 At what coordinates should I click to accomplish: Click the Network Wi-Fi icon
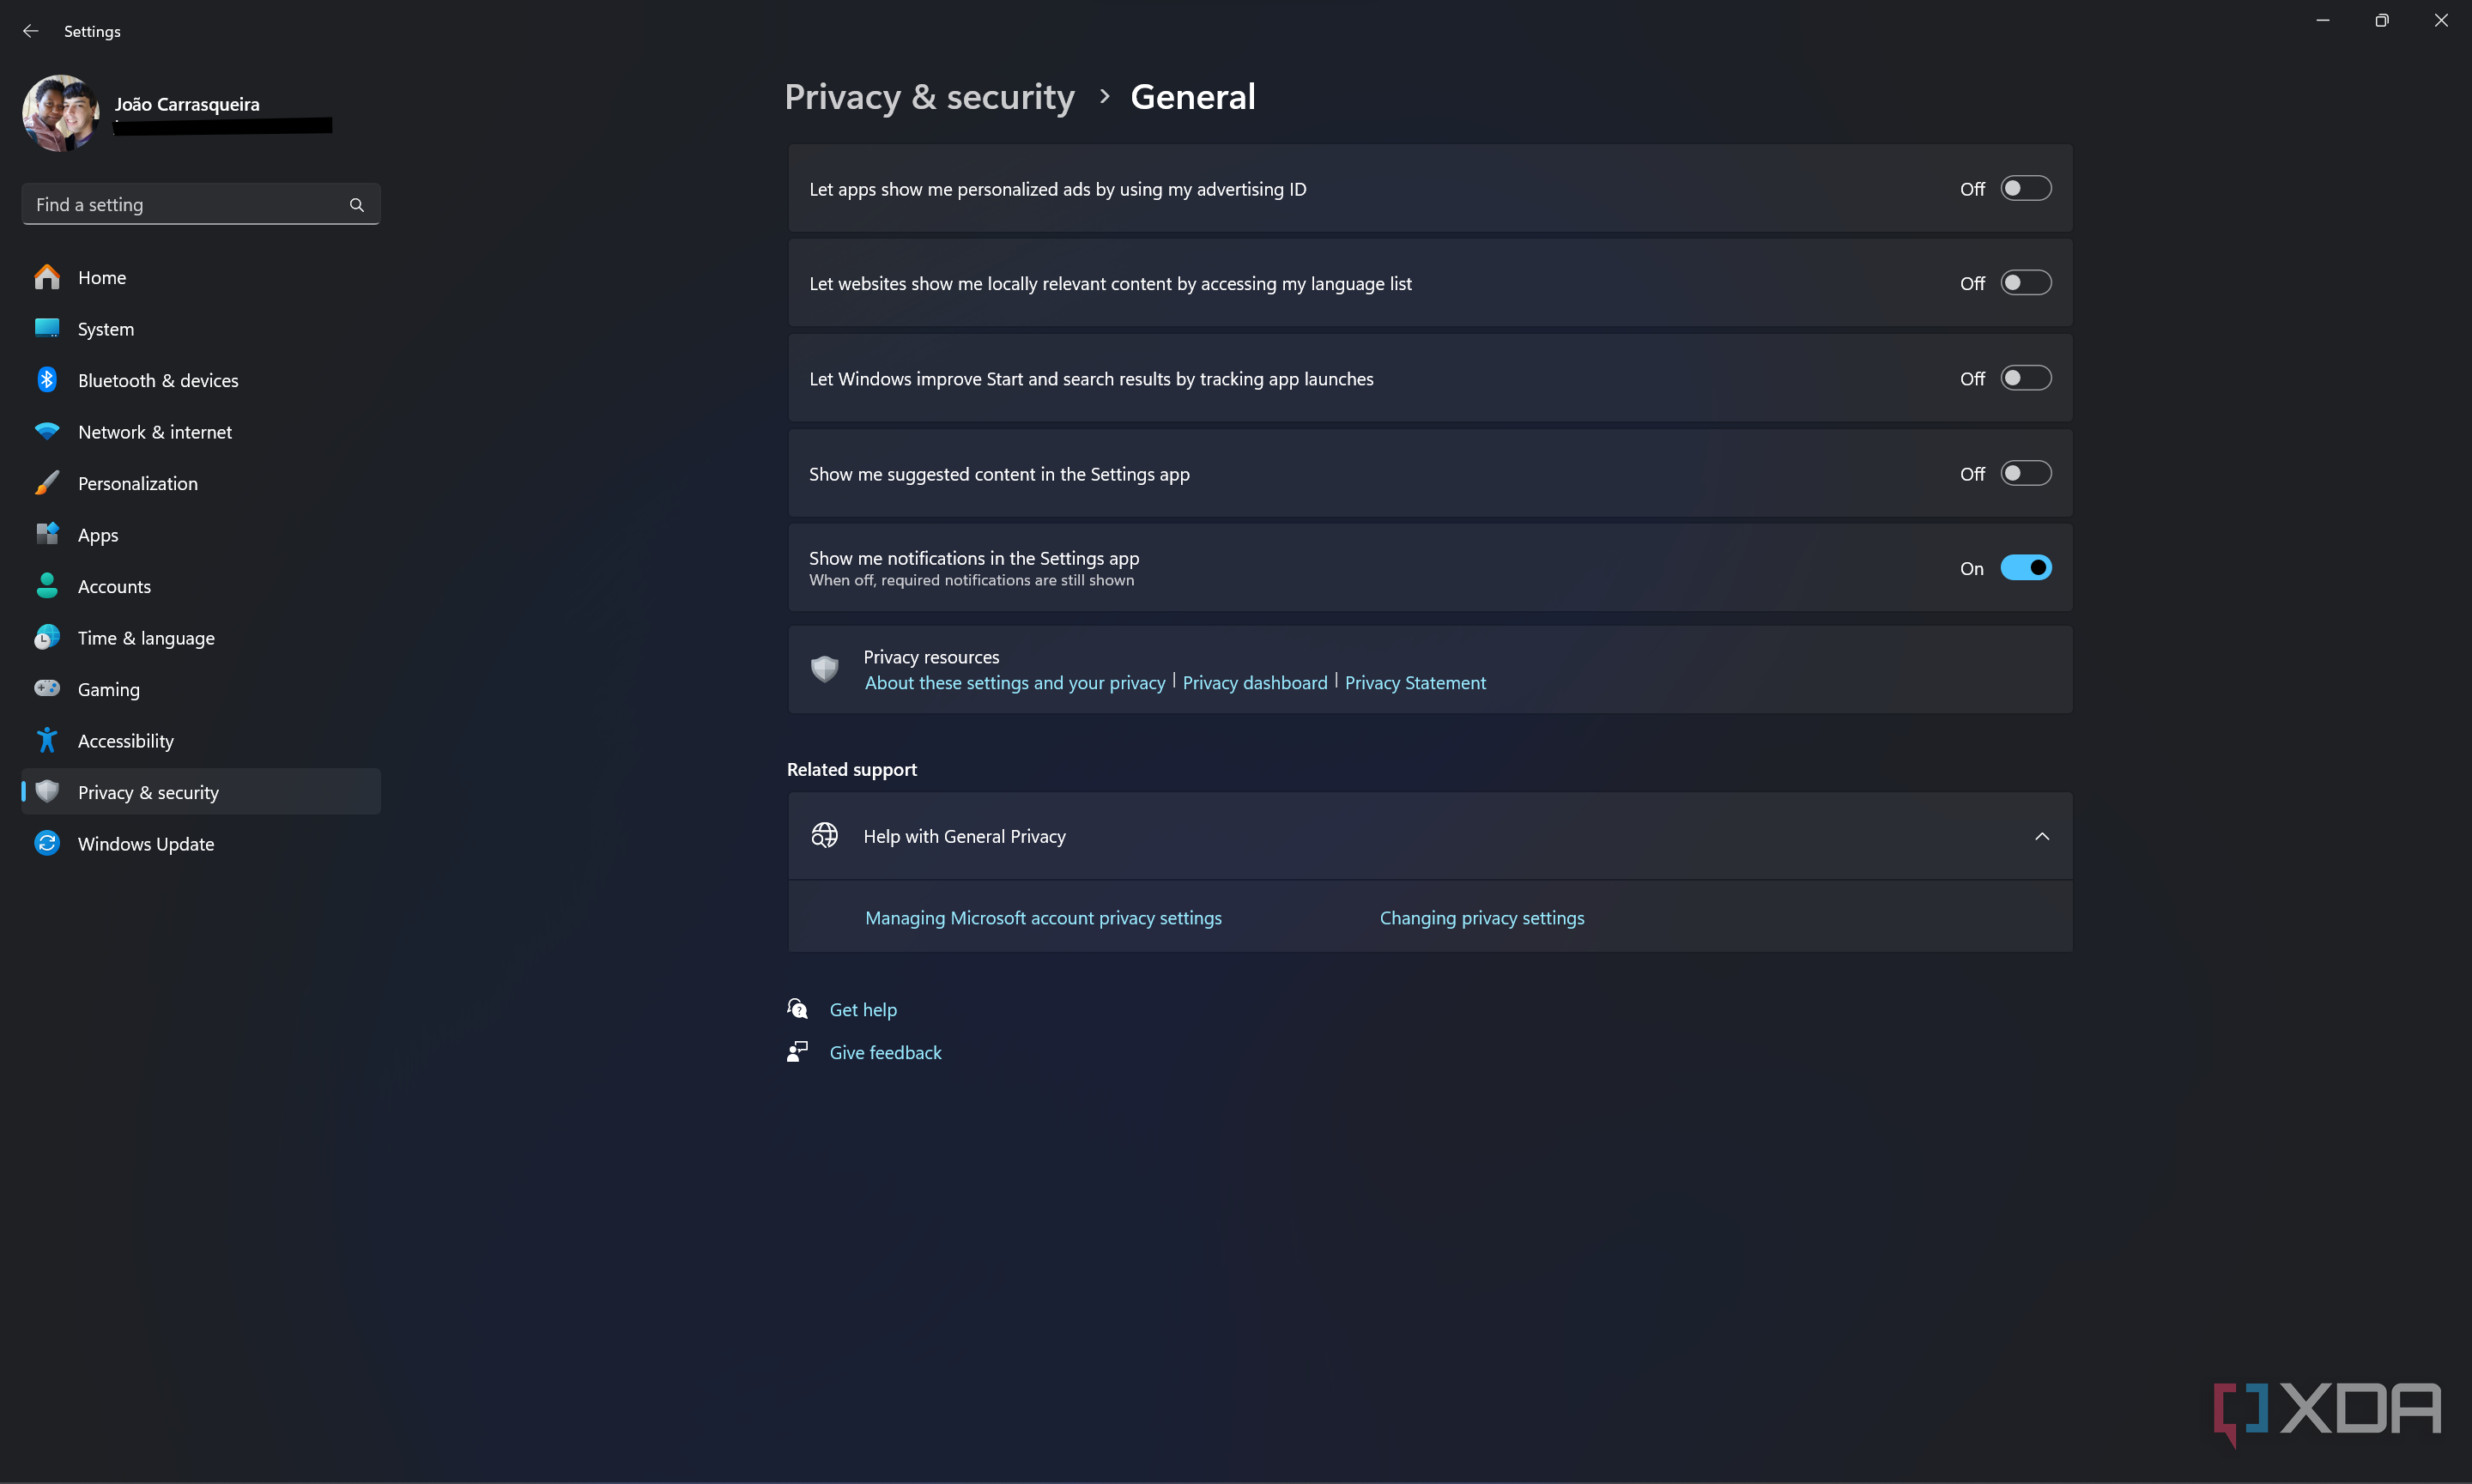[47, 431]
